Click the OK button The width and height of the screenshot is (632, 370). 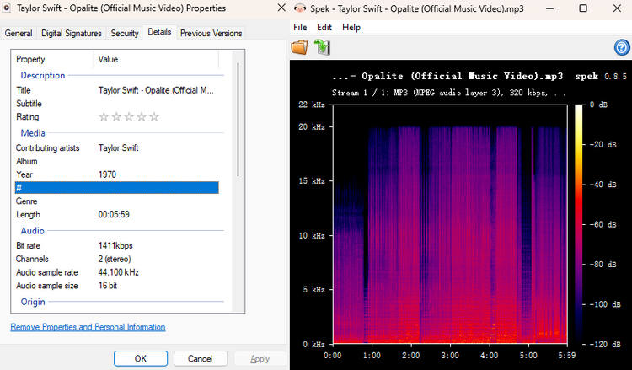coord(140,358)
